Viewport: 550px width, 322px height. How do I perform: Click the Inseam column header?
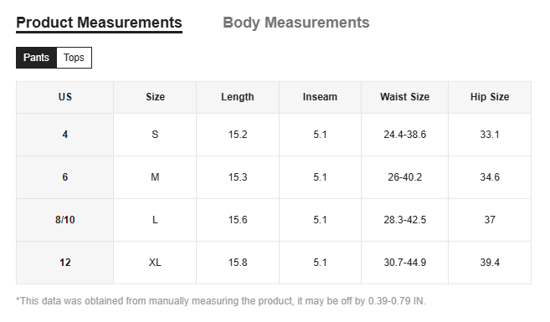pyautogui.click(x=320, y=97)
